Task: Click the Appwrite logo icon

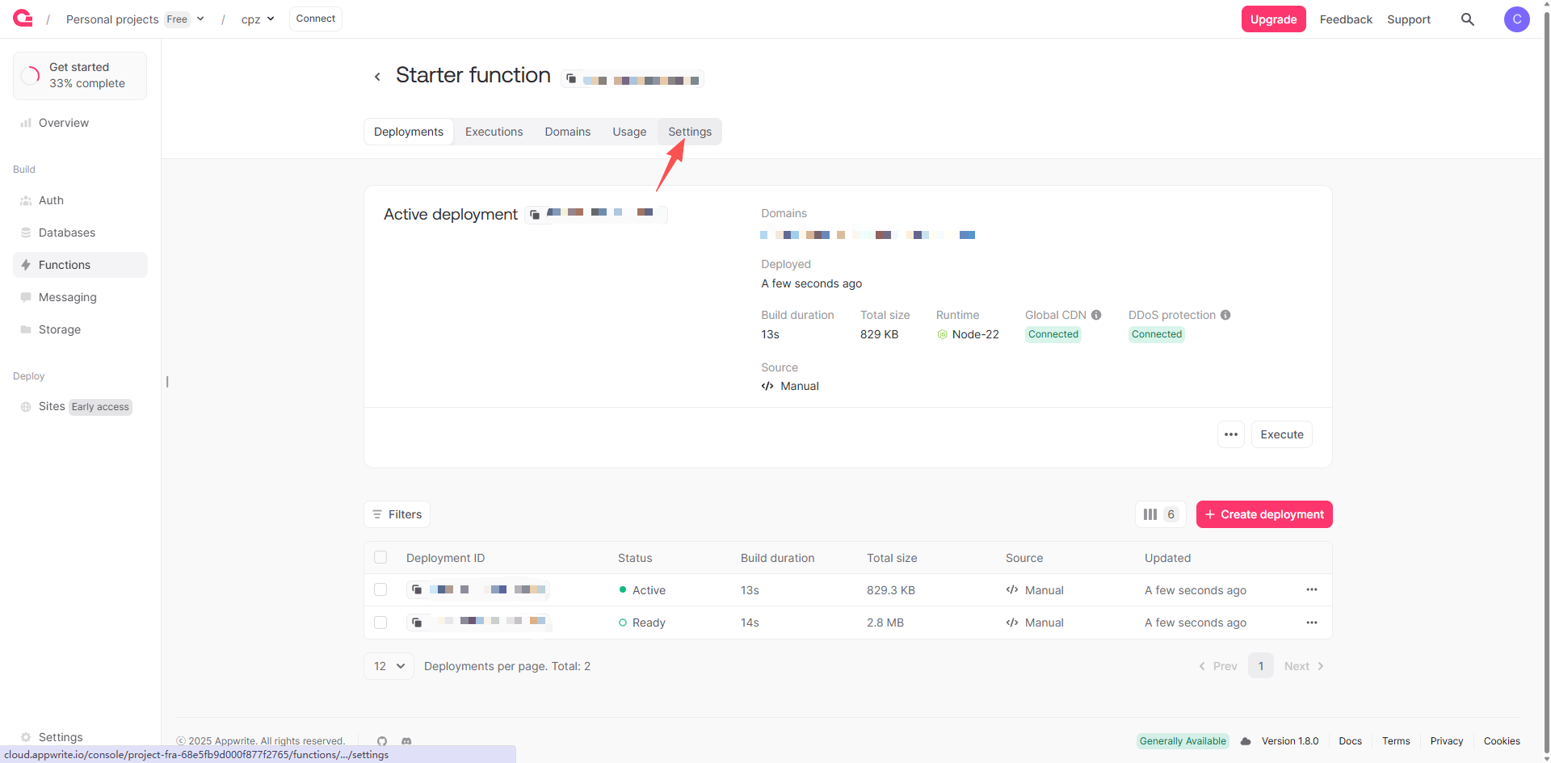Action: click(23, 19)
